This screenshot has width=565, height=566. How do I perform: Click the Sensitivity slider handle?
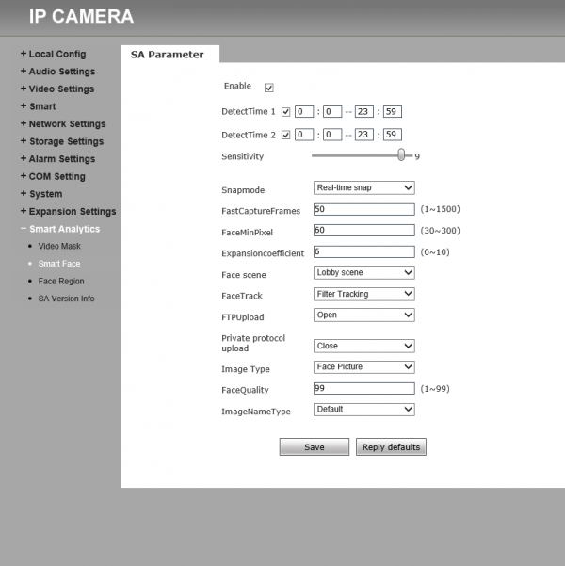402,155
